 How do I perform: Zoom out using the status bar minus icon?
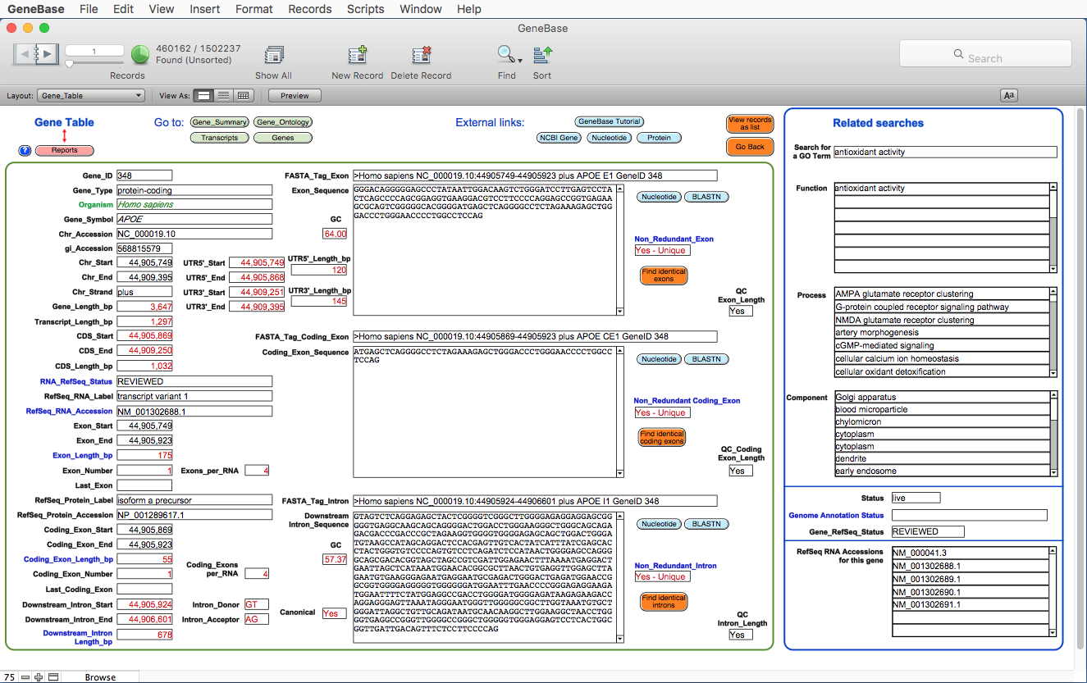(x=25, y=677)
